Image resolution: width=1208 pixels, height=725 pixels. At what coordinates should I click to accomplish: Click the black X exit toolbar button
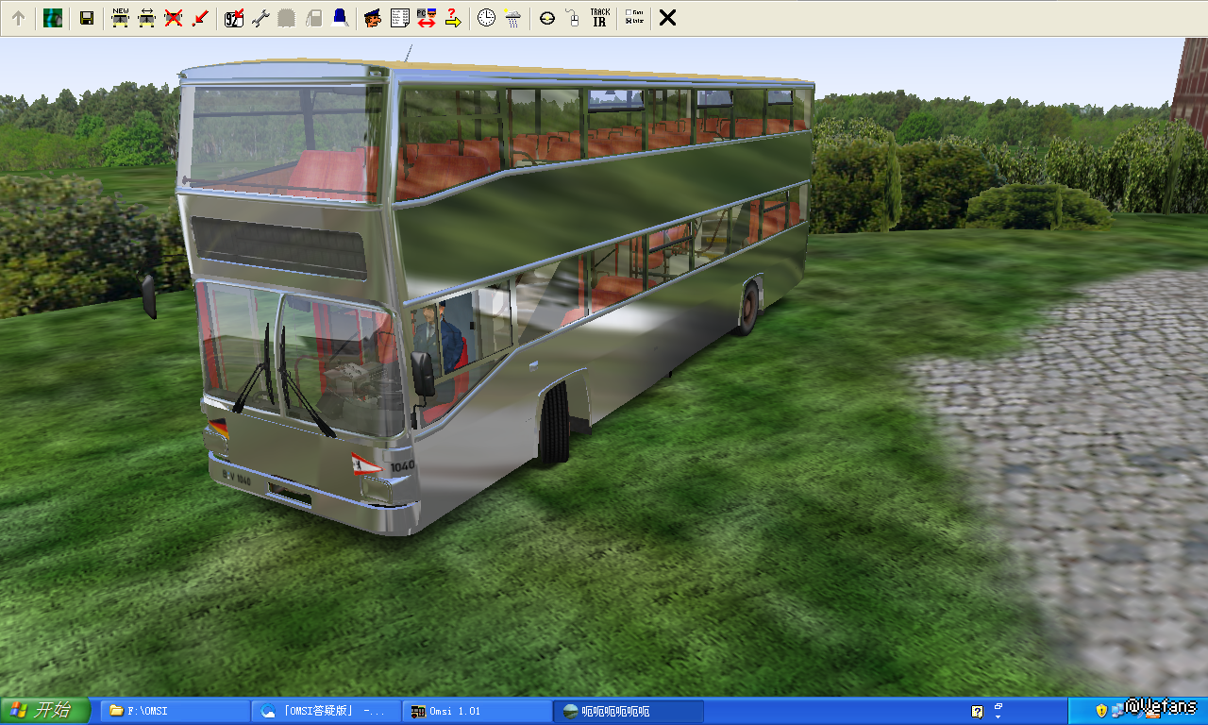(667, 18)
